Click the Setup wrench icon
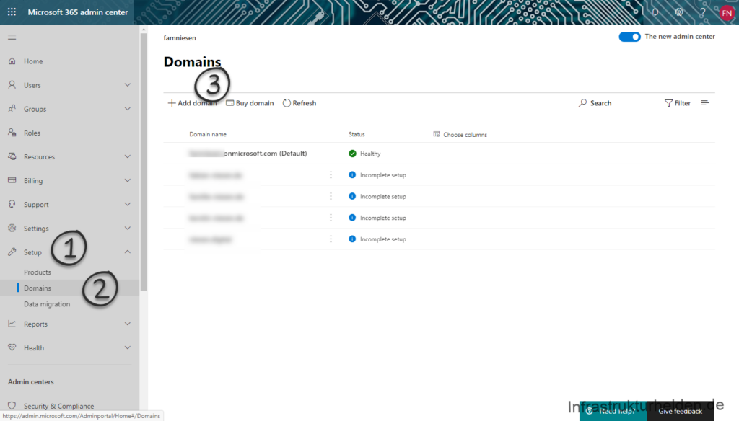739x421 pixels. pos(12,252)
